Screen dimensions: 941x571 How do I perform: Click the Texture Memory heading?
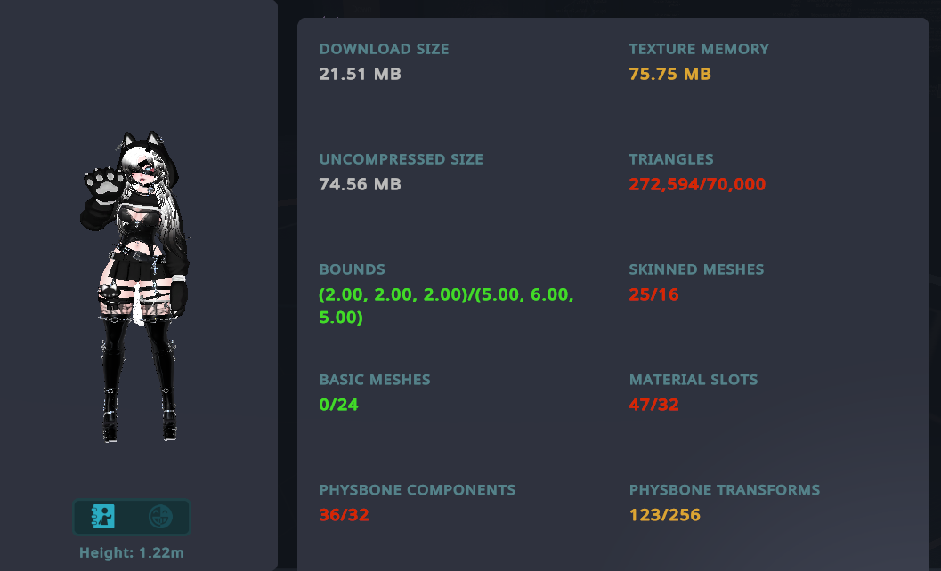click(x=698, y=50)
